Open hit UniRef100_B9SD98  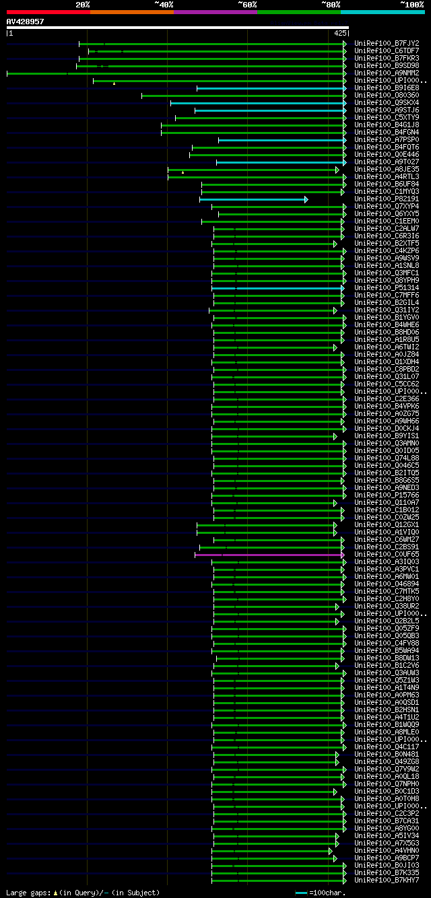(x=387, y=66)
